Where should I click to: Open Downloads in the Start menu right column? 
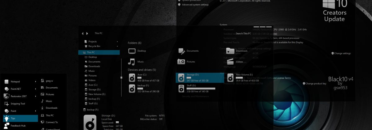tap(49, 108)
